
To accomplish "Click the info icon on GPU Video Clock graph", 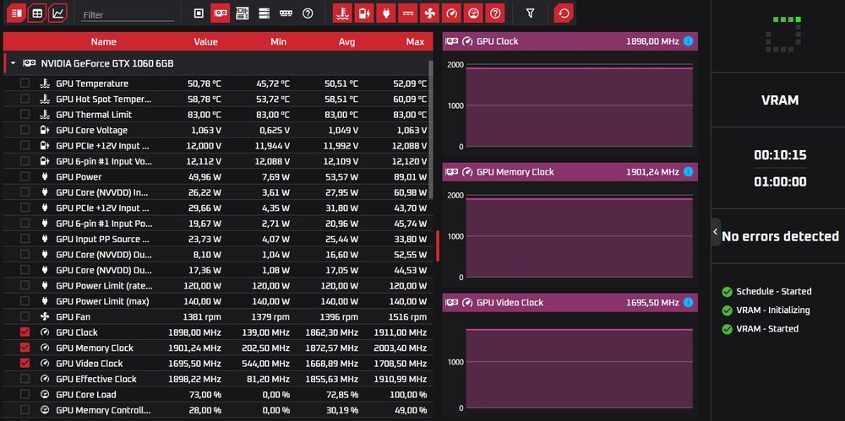I will [x=688, y=303].
